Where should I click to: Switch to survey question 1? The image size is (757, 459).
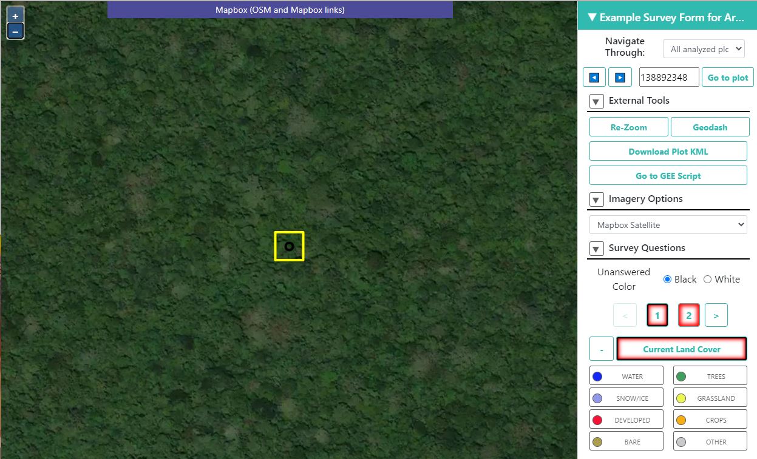click(657, 315)
